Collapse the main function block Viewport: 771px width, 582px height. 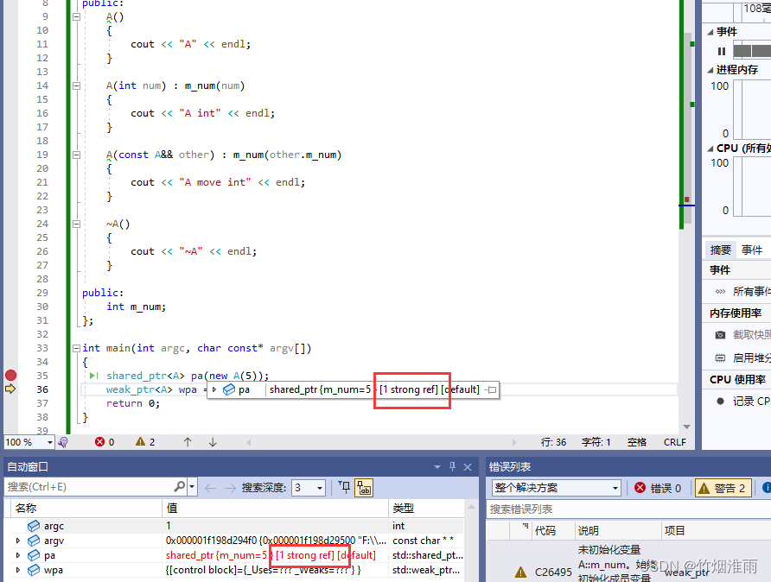[x=76, y=348]
